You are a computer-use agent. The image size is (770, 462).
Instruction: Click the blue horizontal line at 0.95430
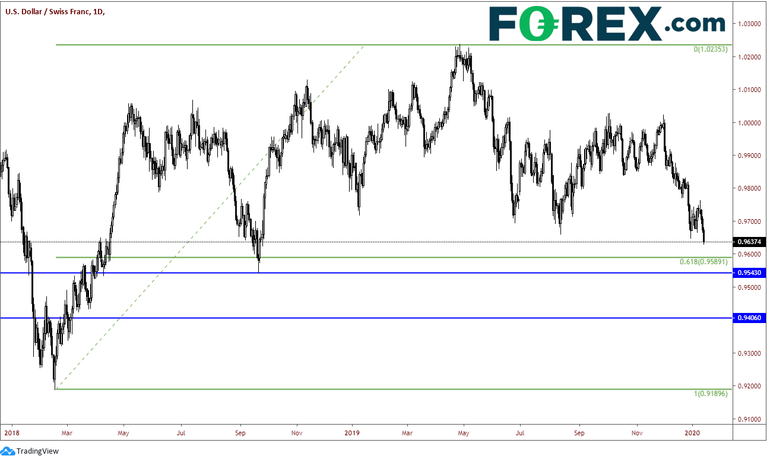click(366, 273)
